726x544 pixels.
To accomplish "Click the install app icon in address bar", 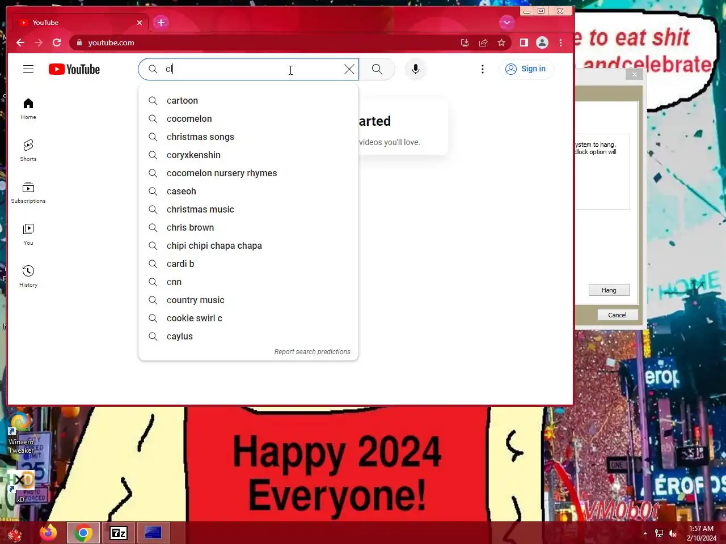I will tap(465, 42).
